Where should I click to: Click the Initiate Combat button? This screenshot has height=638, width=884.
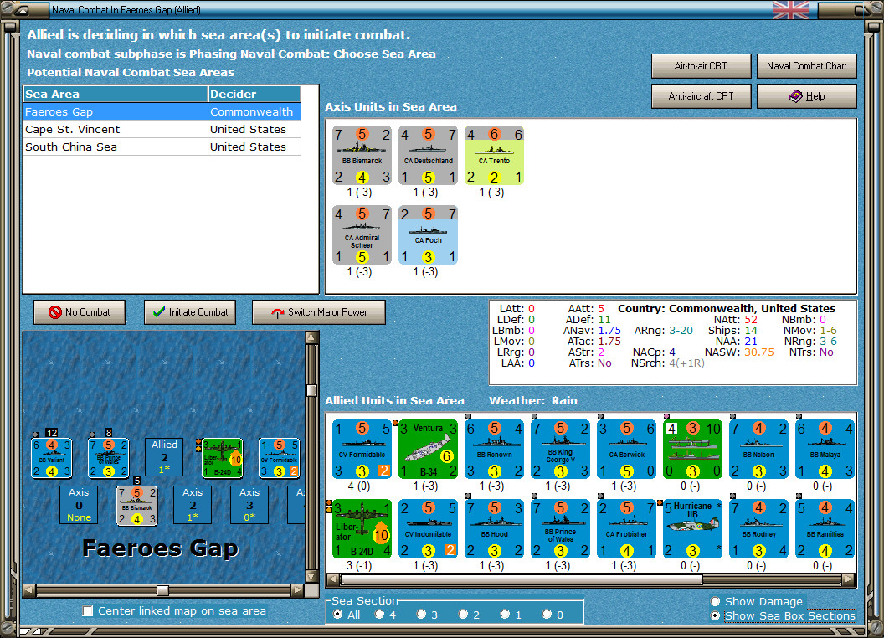tap(190, 312)
